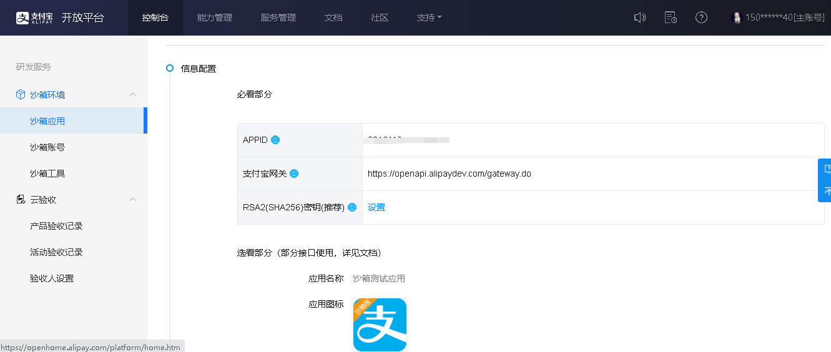This screenshot has width=831, height=352.
Task: Click the info icon beside 支付宝网关
Action: (294, 174)
